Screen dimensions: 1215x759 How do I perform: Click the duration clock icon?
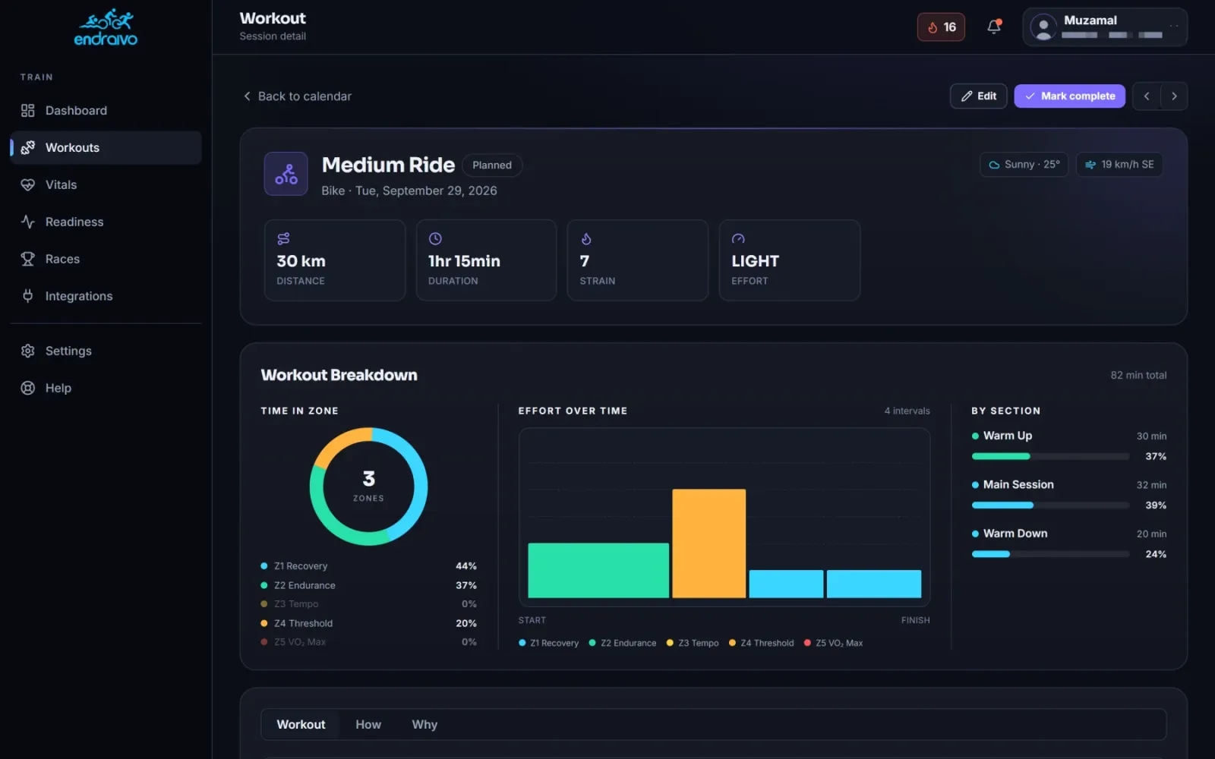435,239
